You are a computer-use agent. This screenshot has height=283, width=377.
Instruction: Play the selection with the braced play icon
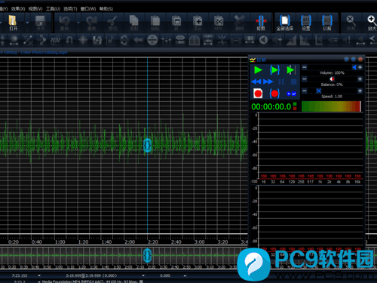tap(274, 70)
